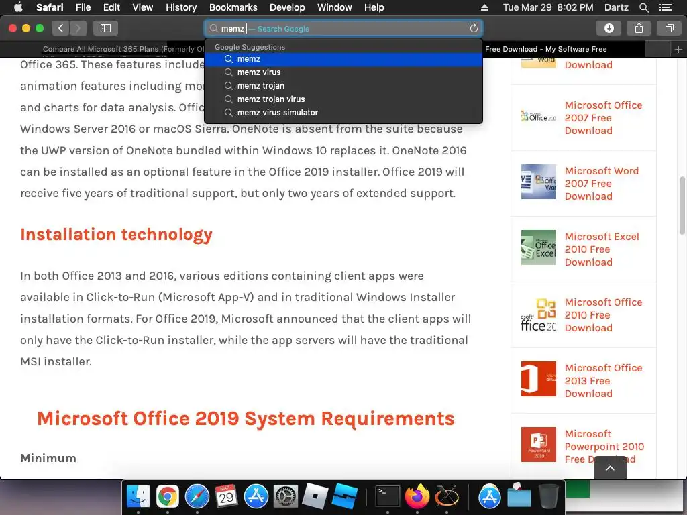The height and width of the screenshot is (515, 687).
Task: Open Microsoft Office 2007 Free Download link
Action: (x=603, y=118)
